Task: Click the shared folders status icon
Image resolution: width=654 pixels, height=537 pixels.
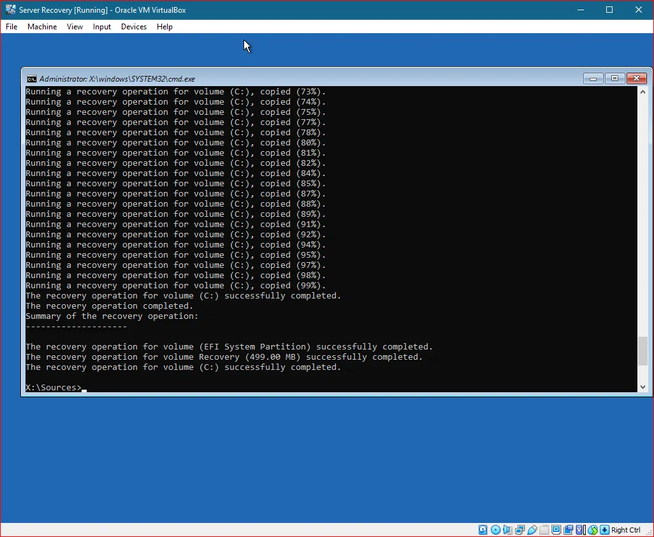Action: click(x=544, y=530)
